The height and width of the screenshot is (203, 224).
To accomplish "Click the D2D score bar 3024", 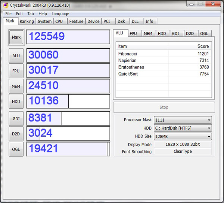I will (x=68, y=134).
